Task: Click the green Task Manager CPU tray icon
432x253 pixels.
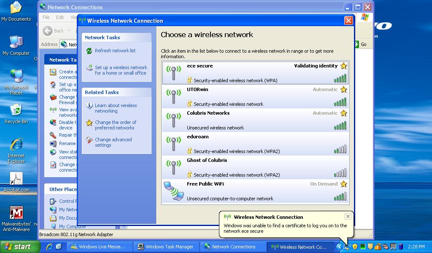Action: 362,247
